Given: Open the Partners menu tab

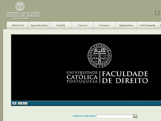Looking at the screenshot, I should pyautogui.click(x=104, y=25).
